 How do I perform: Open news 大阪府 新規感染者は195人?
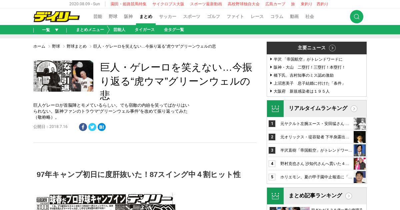[x=302, y=91]
